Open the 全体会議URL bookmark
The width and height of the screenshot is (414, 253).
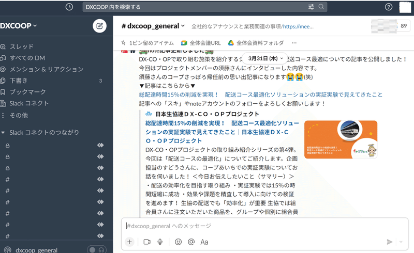[201, 43]
